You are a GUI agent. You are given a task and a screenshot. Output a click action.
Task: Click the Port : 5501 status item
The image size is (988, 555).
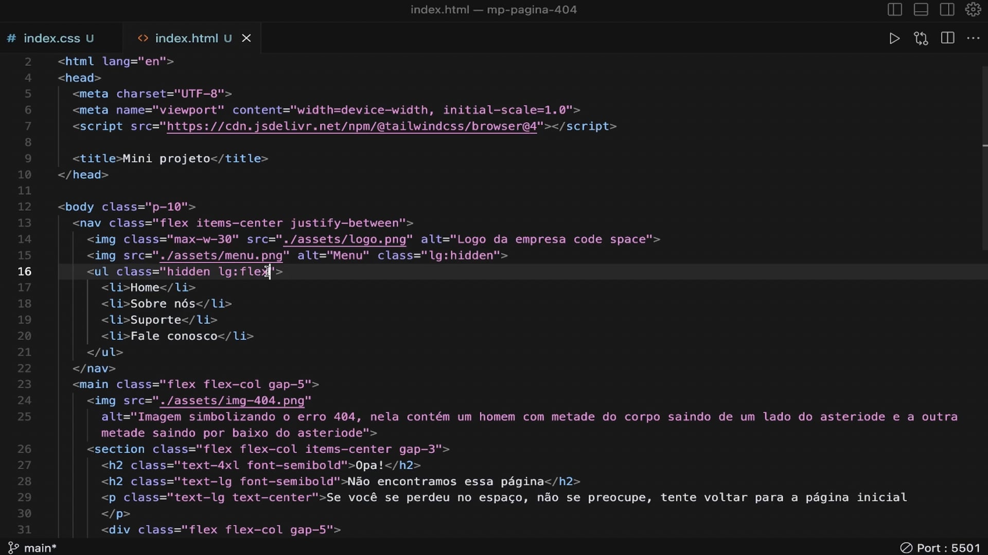tap(948, 548)
